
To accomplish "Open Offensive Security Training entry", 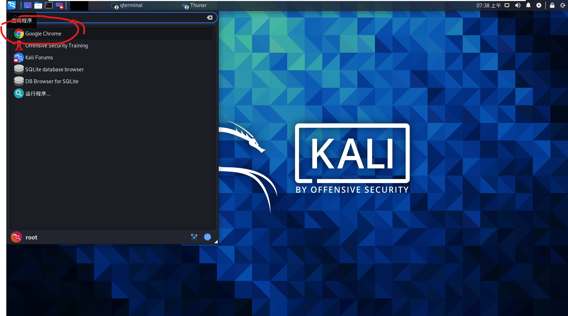I will (112, 46).
